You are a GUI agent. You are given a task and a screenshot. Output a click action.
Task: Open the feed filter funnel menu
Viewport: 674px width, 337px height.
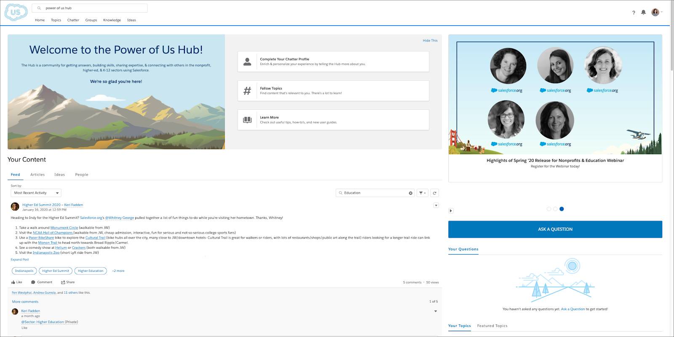[x=422, y=193]
